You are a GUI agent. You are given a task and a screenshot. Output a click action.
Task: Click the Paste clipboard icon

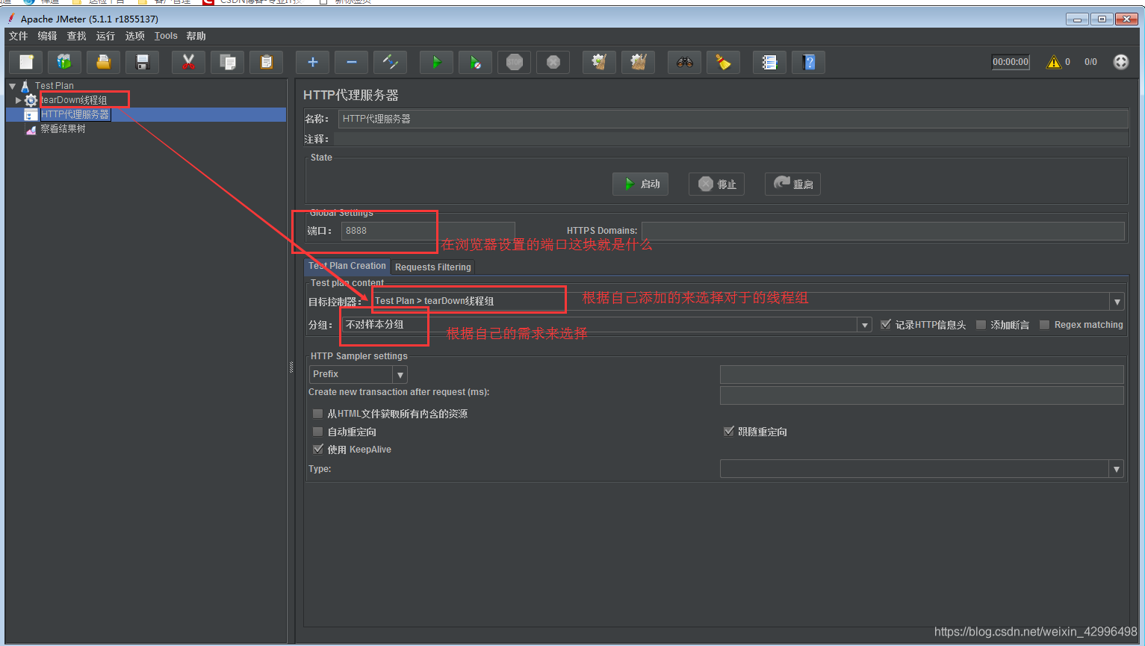click(266, 62)
